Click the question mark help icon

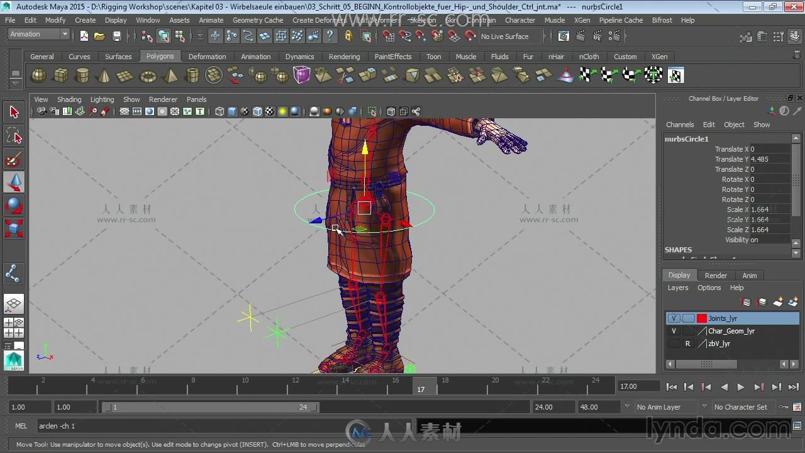pyautogui.click(x=330, y=36)
